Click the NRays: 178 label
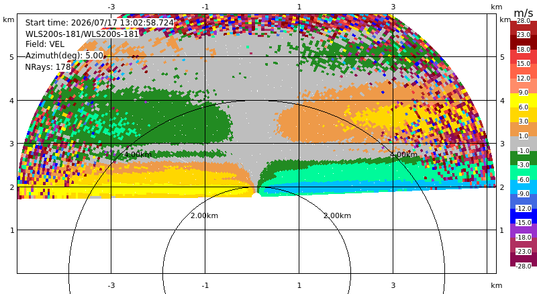Viewport: 537px width, 294px height. point(48,67)
